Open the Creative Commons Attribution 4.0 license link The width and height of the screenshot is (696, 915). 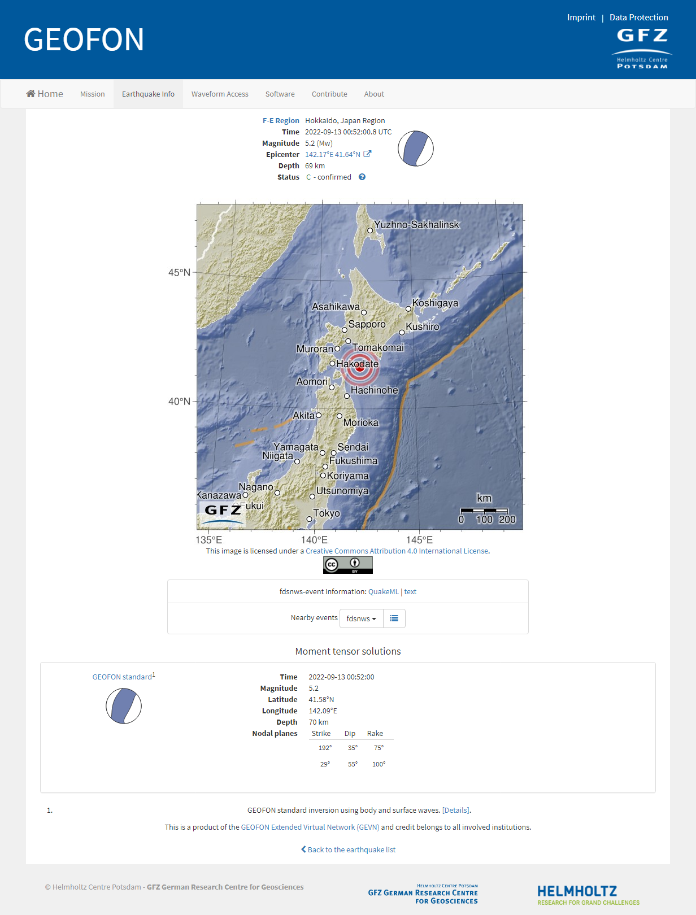(x=397, y=551)
